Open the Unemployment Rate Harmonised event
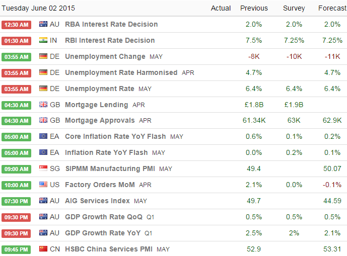347x256 pixels. tap(121, 72)
